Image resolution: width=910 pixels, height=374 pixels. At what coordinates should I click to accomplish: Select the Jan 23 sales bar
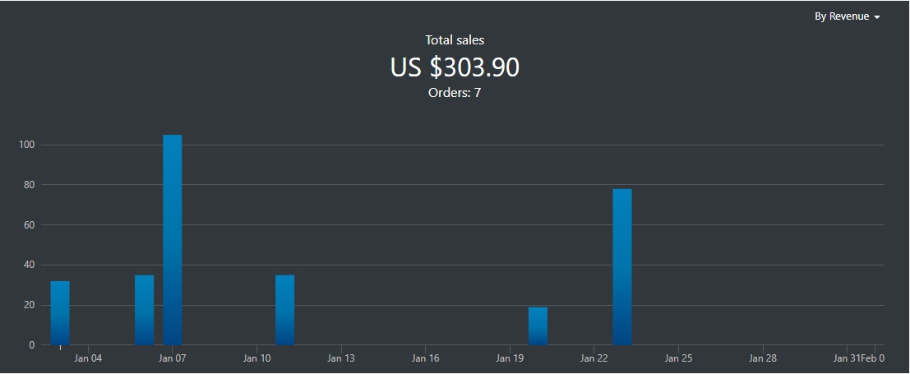622,266
